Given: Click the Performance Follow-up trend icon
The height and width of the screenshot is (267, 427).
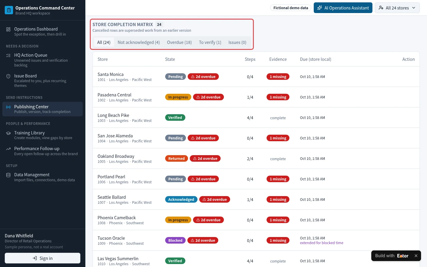Looking at the screenshot, I should [8, 149].
